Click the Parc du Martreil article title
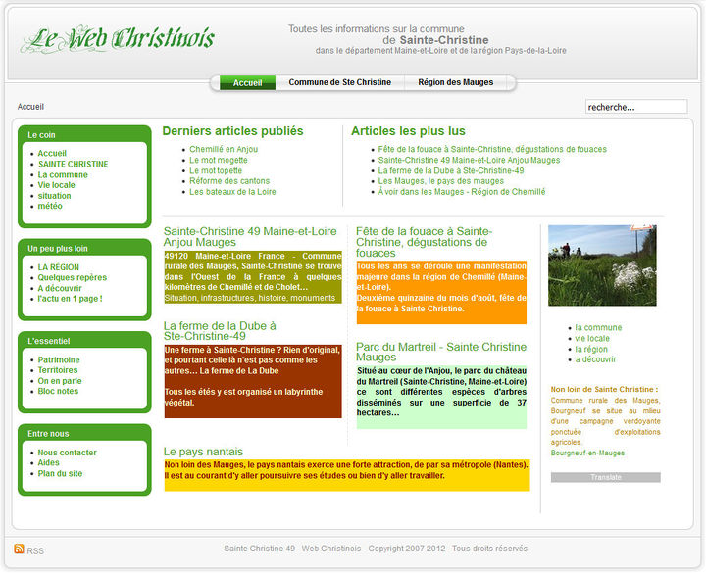The width and height of the screenshot is (706, 573). [441, 352]
